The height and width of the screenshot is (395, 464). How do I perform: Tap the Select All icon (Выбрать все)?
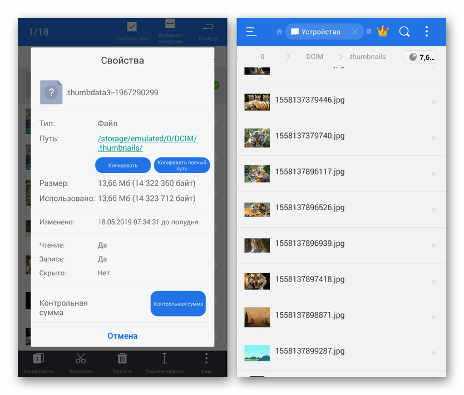(x=132, y=27)
